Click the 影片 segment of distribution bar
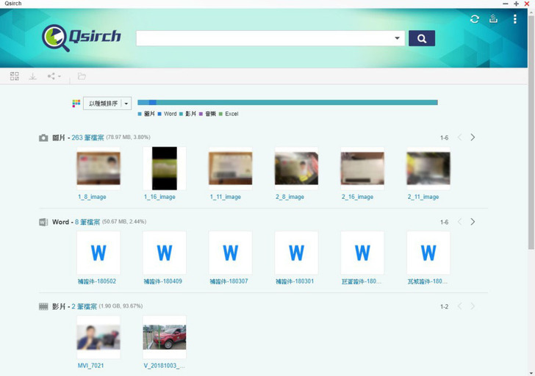 297,102
